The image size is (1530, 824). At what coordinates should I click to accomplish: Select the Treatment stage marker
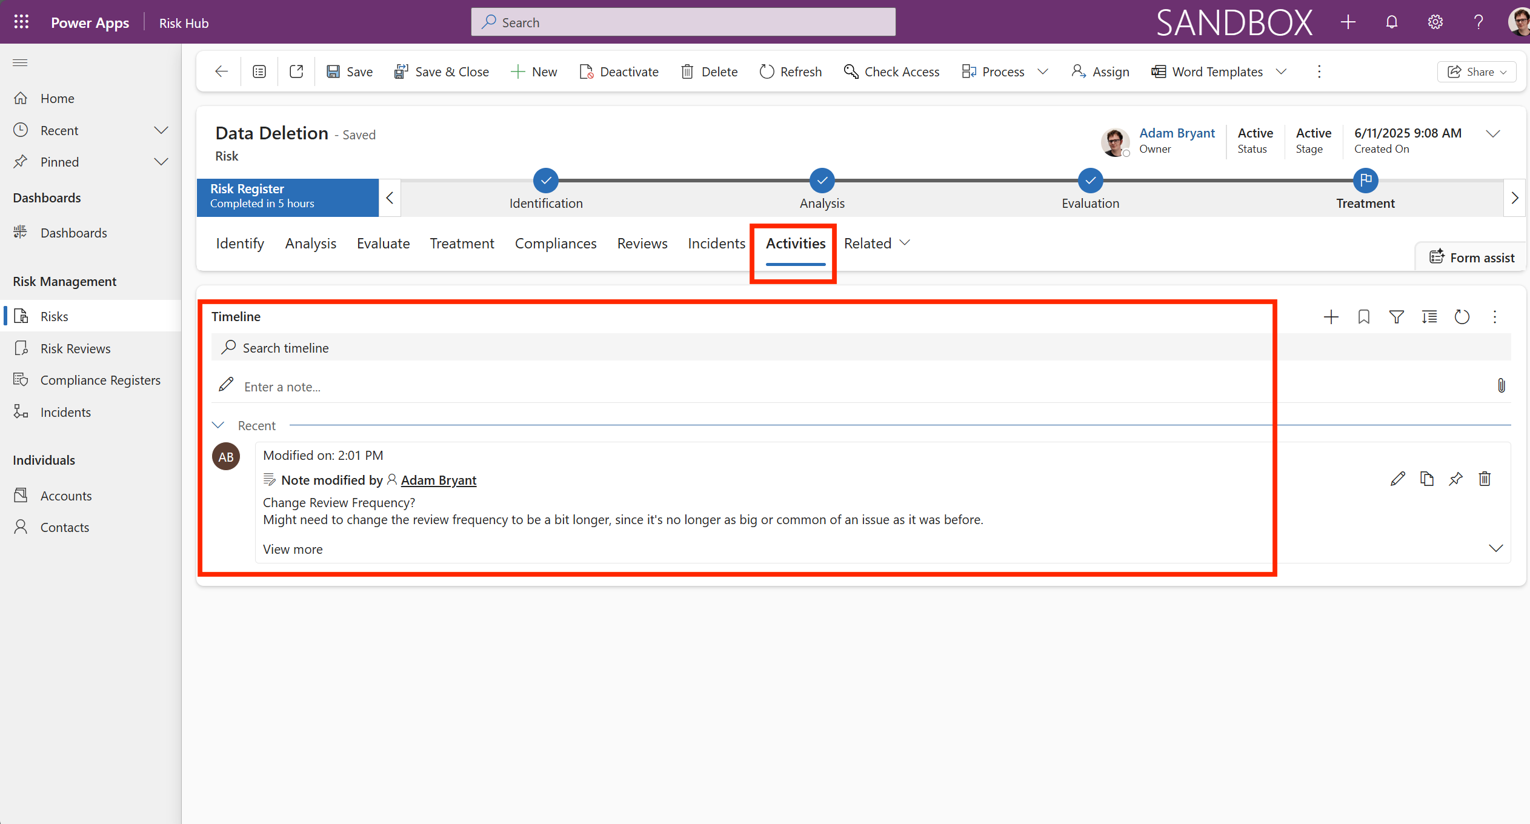tap(1365, 181)
